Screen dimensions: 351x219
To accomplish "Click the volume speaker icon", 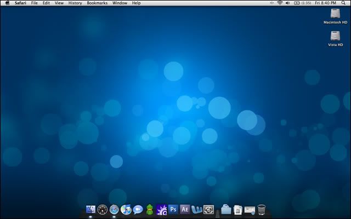I will pos(288,3).
